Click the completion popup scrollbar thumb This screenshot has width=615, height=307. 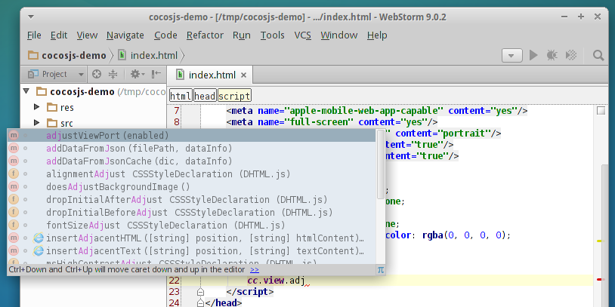(381, 164)
